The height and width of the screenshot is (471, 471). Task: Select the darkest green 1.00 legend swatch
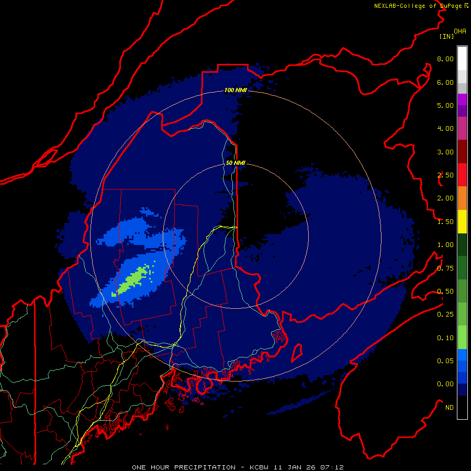coord(462,244)
